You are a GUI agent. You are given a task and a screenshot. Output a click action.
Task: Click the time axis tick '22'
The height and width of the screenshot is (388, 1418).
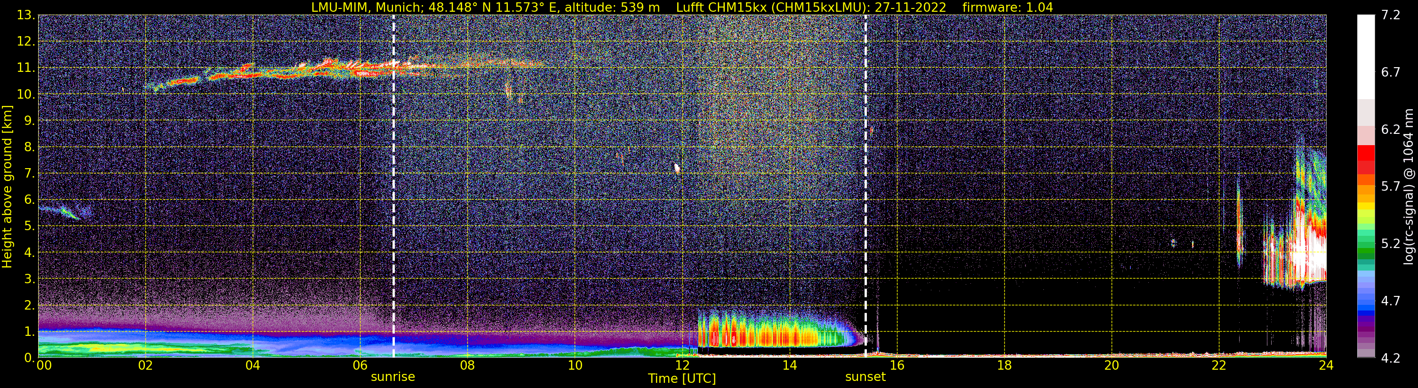tap(1219, 366)
